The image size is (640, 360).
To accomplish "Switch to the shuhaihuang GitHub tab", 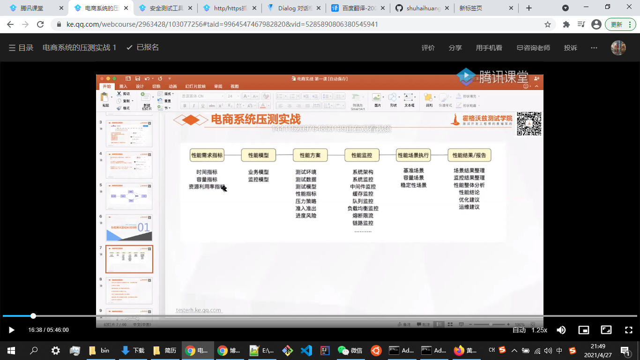I will pos(423,8).
